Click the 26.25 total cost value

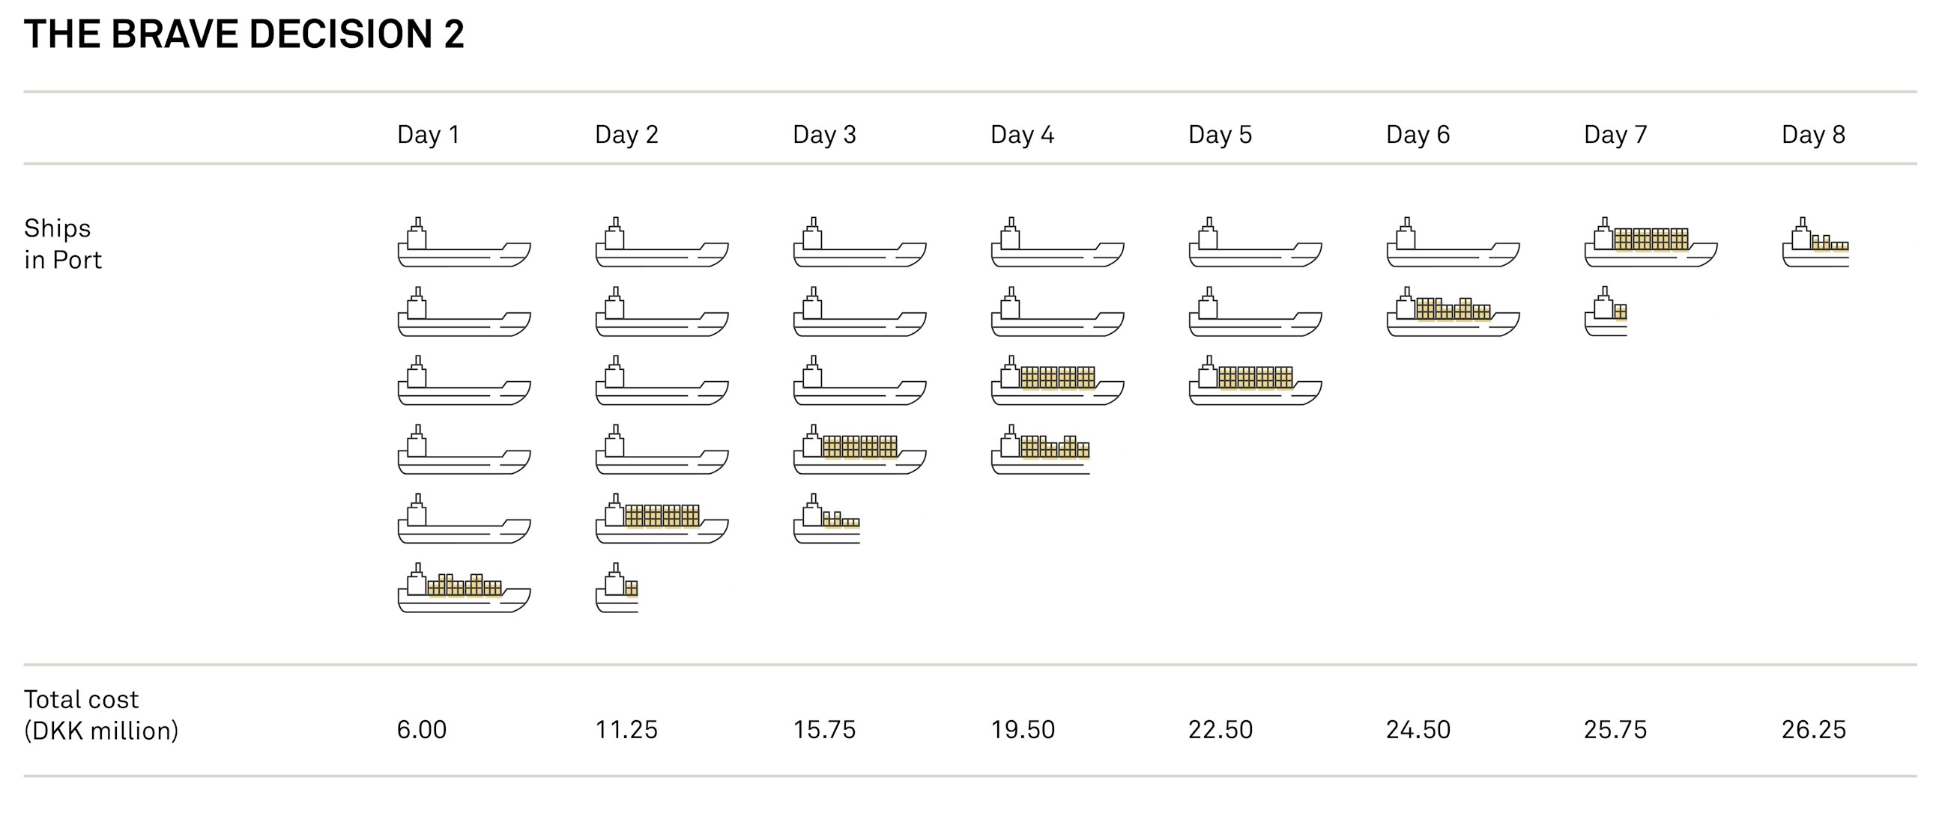(1813, 729)
